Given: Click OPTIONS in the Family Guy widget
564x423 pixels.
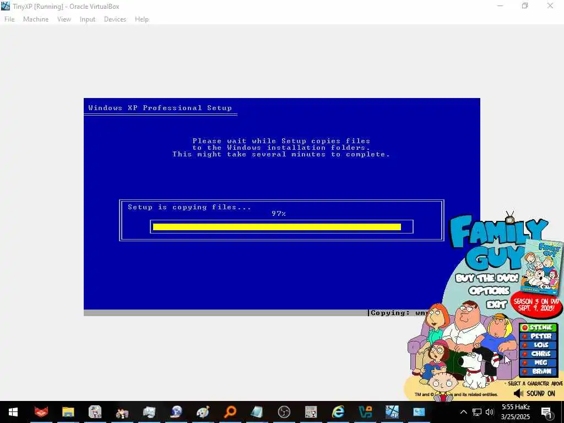Looking at the screenshot, I should click(x=489, y=291).
